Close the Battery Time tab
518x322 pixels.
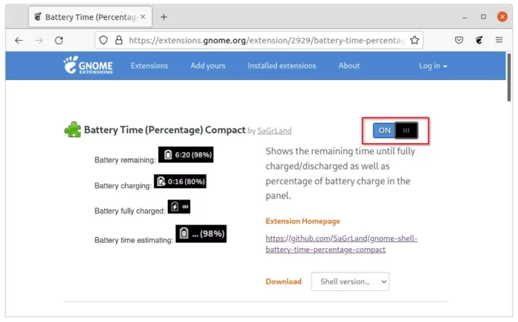[143, 16]
